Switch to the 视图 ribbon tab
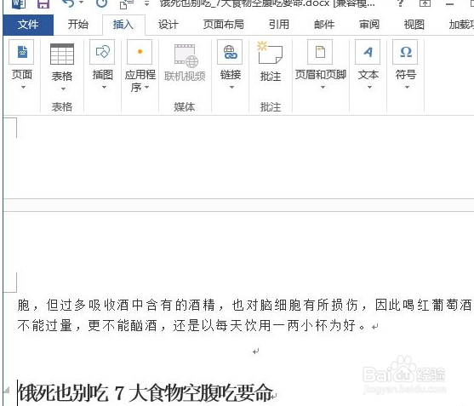The height and width of the screenshot is (406, 474). [x=414, y=25]
